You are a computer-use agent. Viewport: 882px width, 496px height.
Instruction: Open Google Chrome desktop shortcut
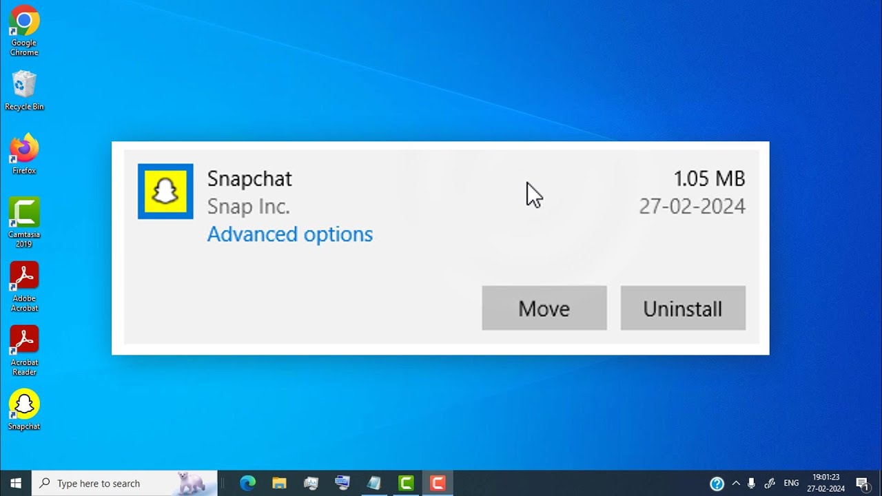(24, 31)
